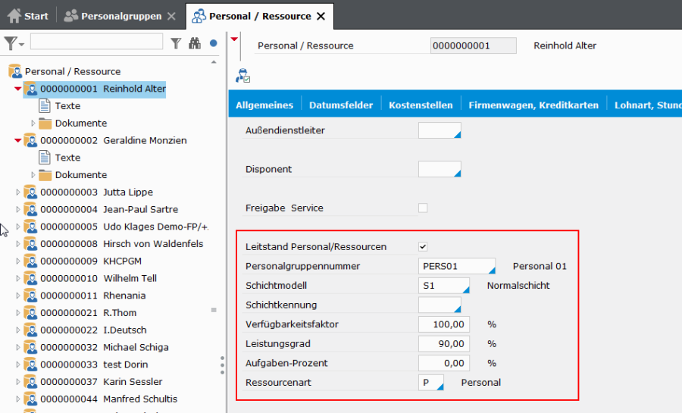
Task: Click the person with checkmark toolbar icon
Action: (242, 76)
